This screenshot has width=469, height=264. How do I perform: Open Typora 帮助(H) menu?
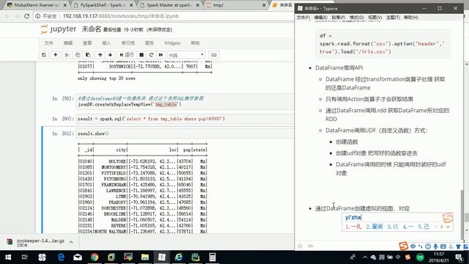[411, 18]
